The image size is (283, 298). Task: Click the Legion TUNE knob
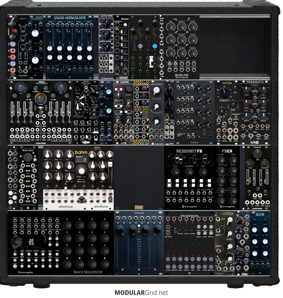coord(129,89)
